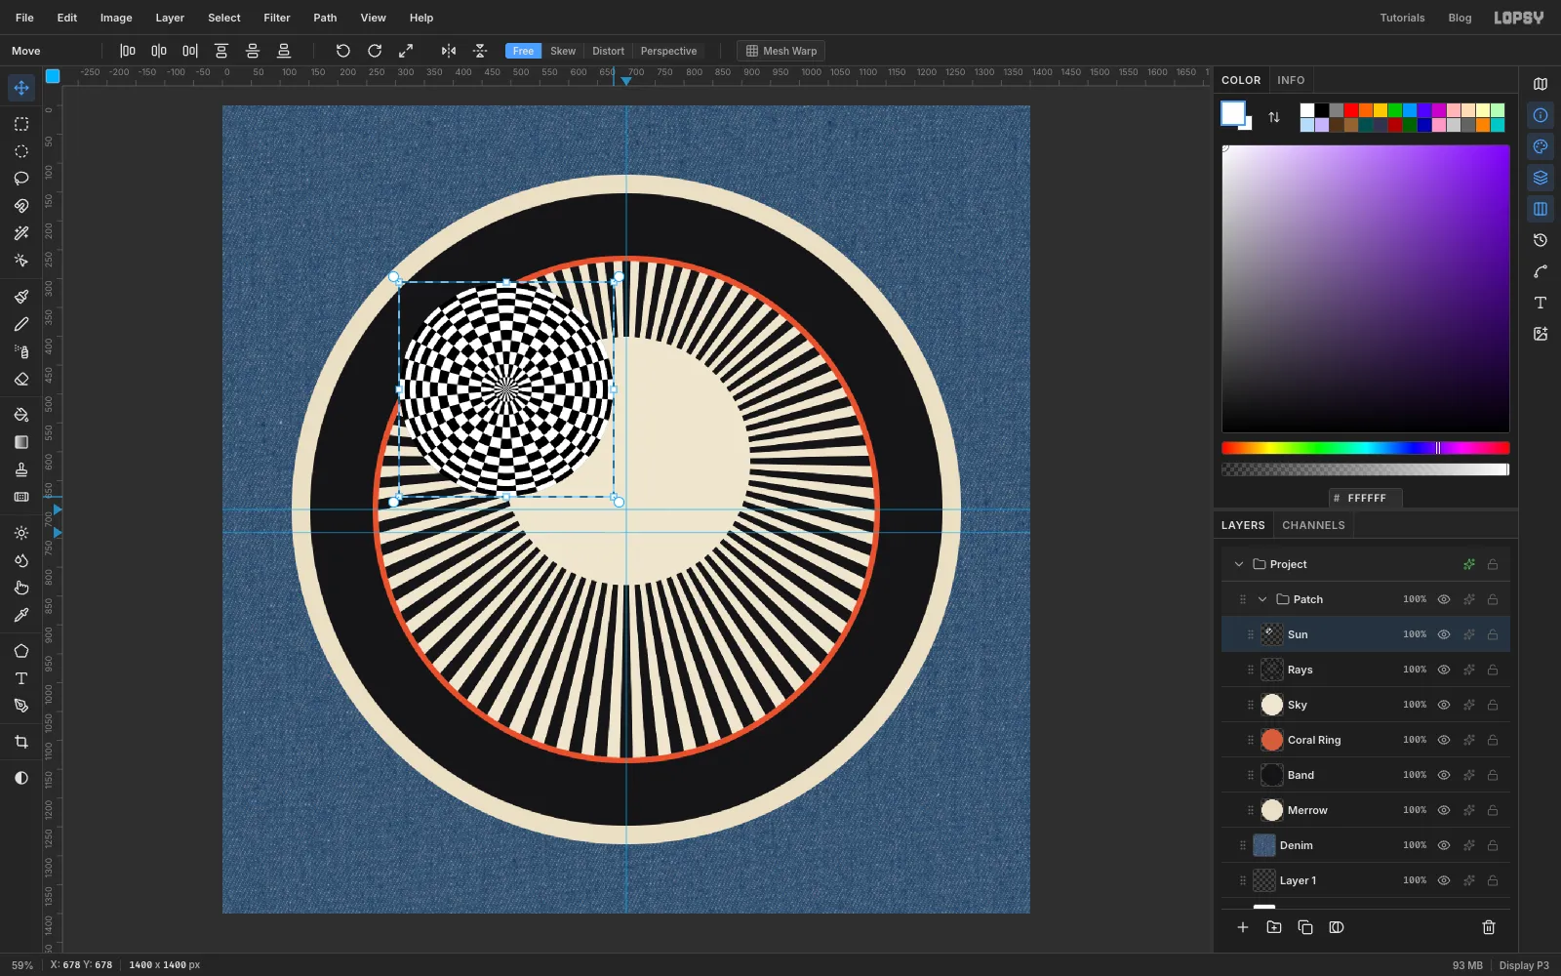Open the Filter menu
Screen dimensions: 1561x976
[277, 18]
